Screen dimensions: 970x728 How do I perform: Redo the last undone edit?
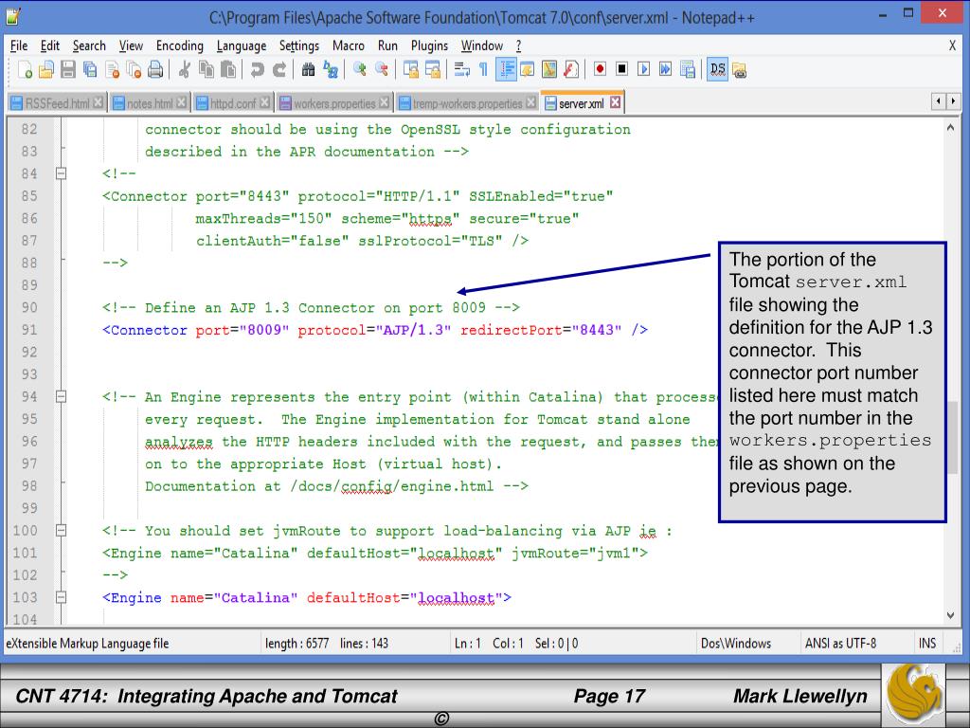[279, 69]
